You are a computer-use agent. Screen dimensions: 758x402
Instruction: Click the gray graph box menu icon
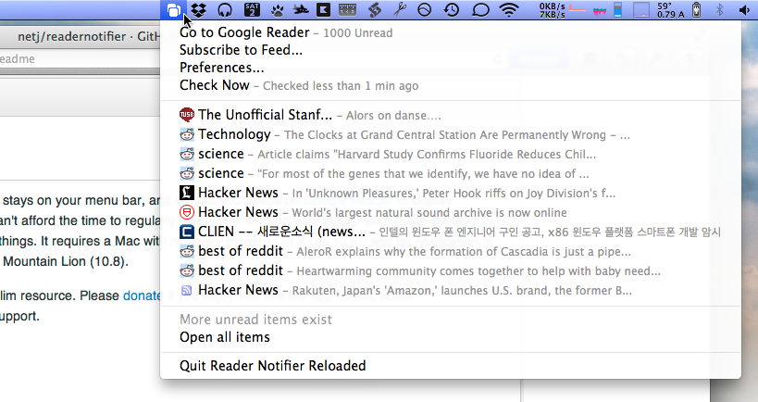tap(641, 9)
